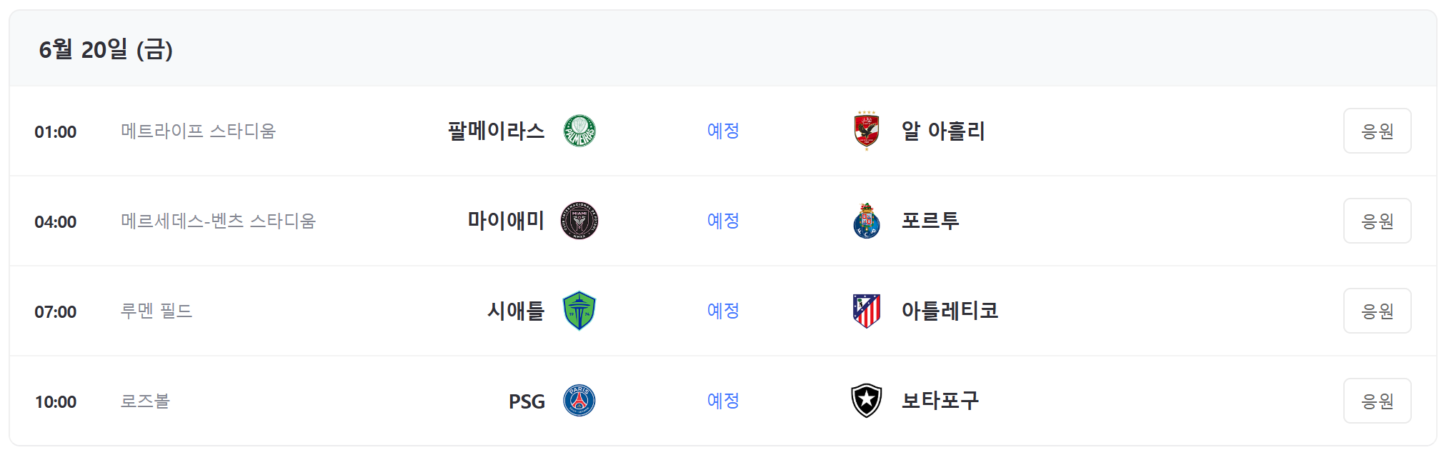The width and height of the screenshot is (1444, 455).
Task: Click 응원 next to the Miami versus Porto match
Action: [x=1377, y=221]
